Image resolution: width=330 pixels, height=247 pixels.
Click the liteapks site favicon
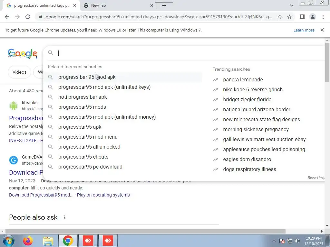click(14, 105)
